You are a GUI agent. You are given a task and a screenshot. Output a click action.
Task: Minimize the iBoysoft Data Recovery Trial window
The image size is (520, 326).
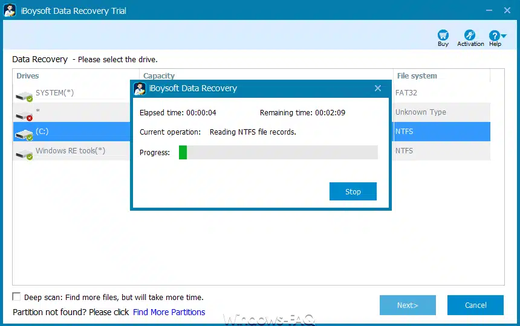click(x=489, y=11)
